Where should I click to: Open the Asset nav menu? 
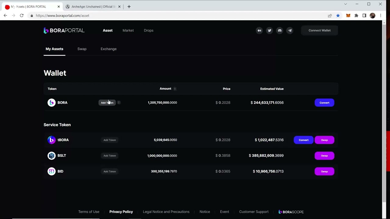coord(108,30)
